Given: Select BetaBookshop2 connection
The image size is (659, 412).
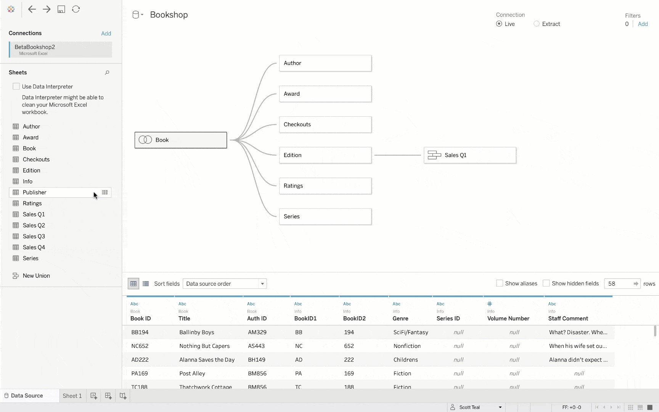Looking at the screenshot, I should [x=61, y=50].
